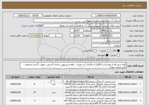Viewport: 149px width, 105px height.
Task: Click the 100 mm valve product name
Action: 90,101
